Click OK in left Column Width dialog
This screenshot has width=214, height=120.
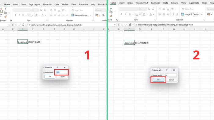click(50, 77)
